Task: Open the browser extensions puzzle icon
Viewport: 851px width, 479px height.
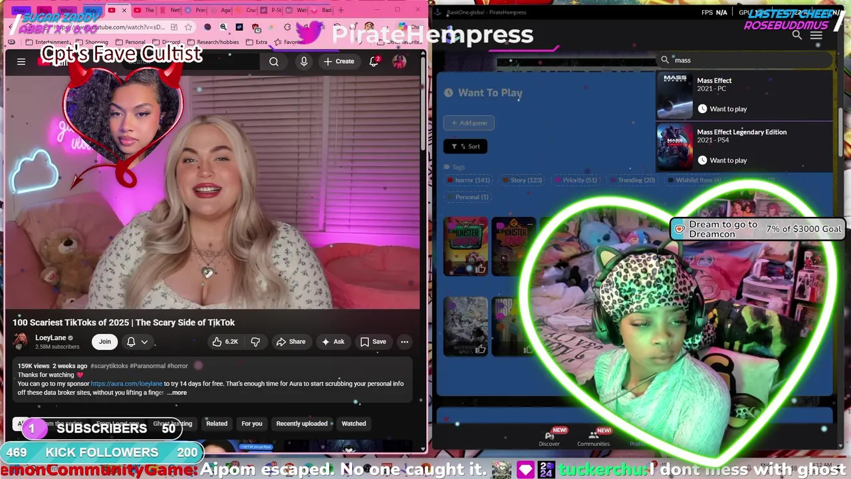Action: [287, 27]
